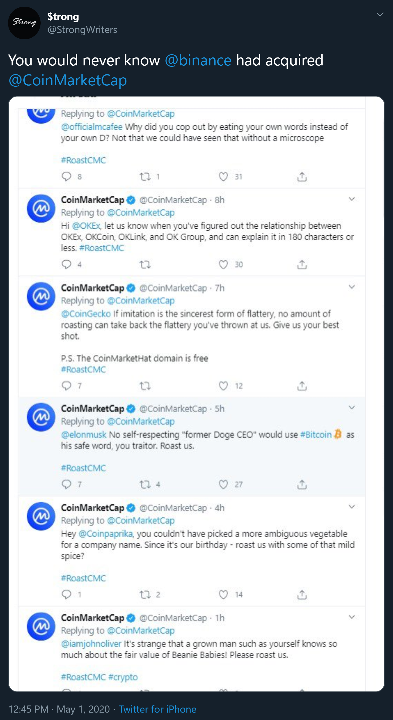
Task: Click the Twitter for iPhone source link
Action: tap(158, 709)
